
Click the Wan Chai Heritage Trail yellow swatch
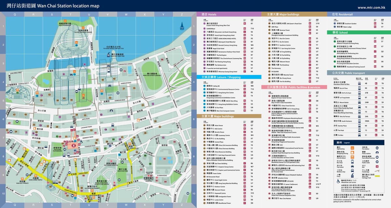pos(377,176)
